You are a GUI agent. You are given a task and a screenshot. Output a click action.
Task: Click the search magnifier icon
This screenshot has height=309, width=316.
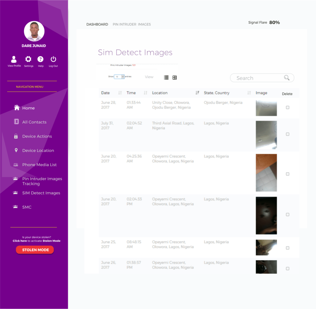point(287,78)
